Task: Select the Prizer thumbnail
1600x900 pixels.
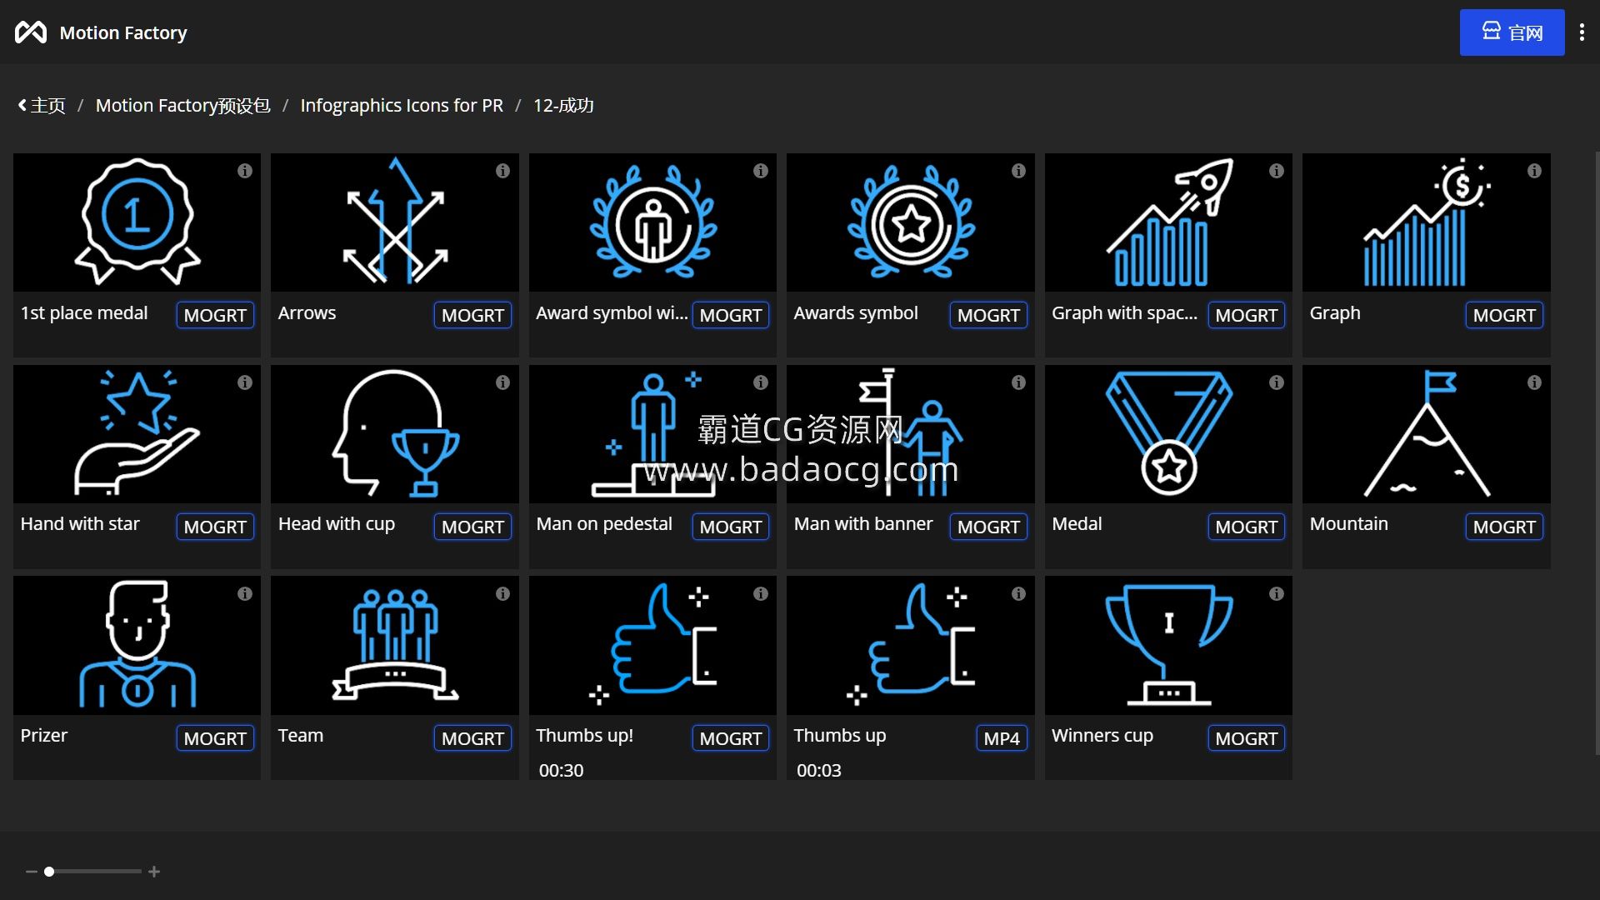Action: [x=137, y=645]
